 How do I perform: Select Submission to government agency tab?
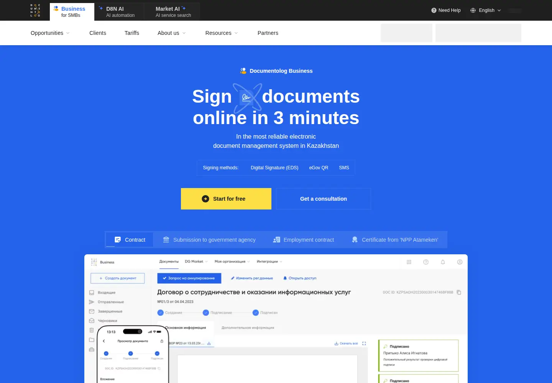(209, 240)
